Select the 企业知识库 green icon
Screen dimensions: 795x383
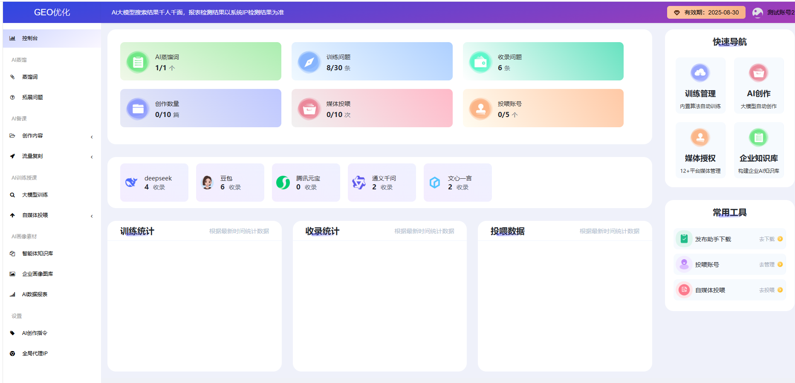(x=758, y=137)
